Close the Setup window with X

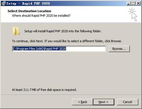pos(138,3)
